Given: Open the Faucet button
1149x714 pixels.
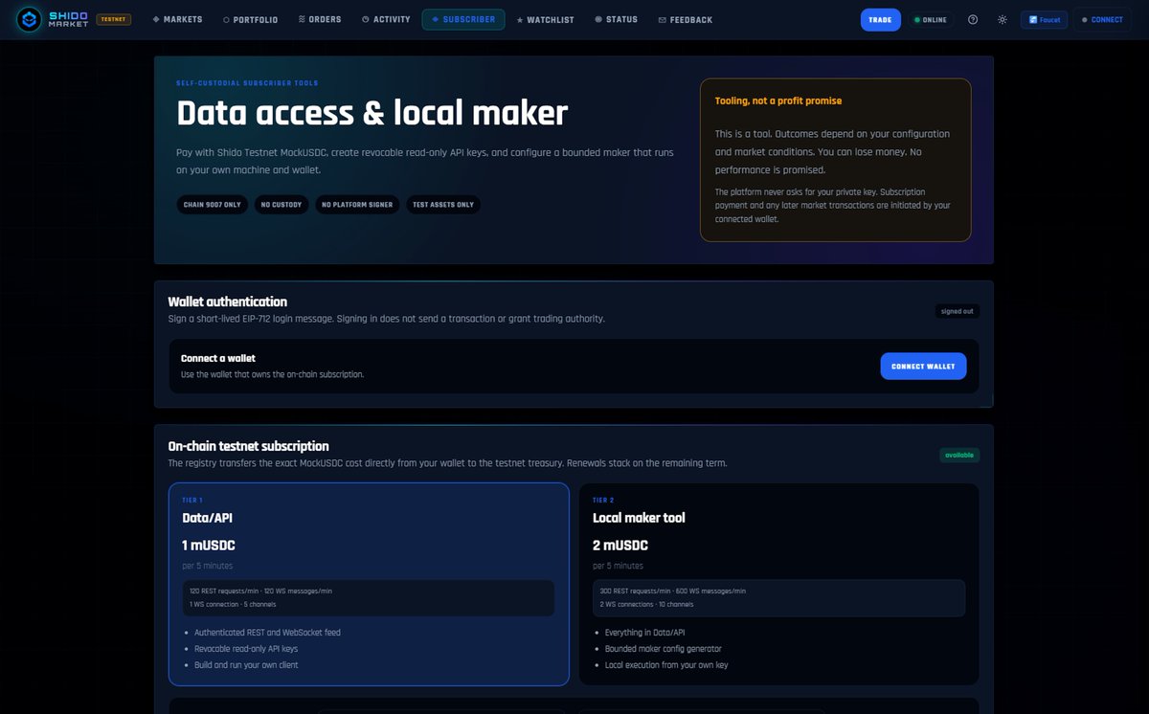Looking at the screenshot, I should pyautogui.click(x=1044, y=19).
